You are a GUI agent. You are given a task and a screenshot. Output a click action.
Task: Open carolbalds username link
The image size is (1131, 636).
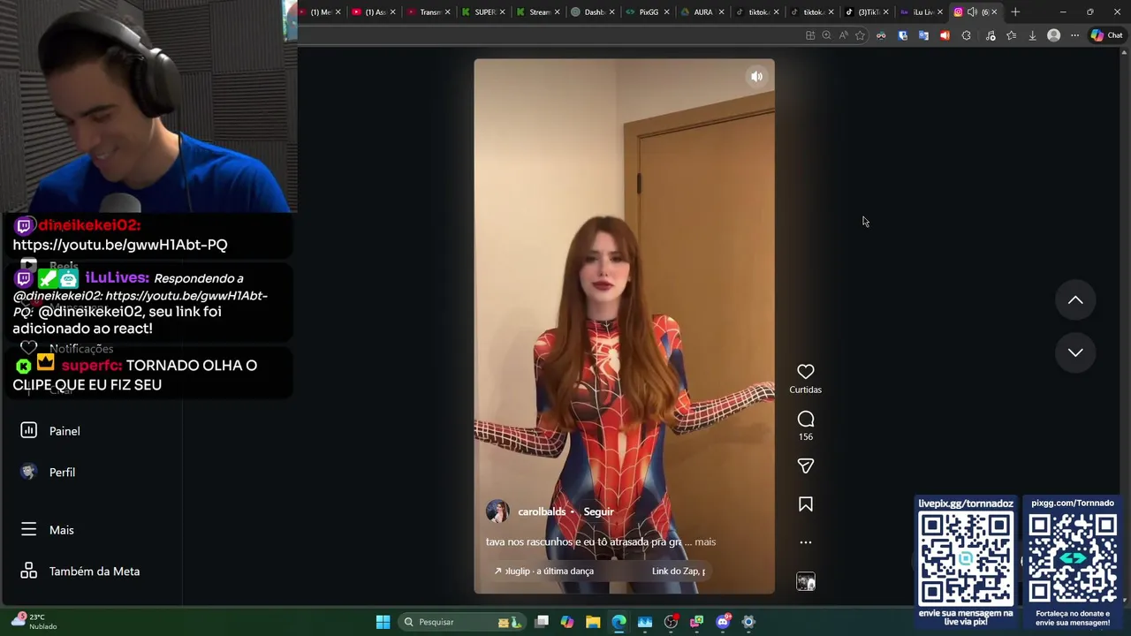542,511
